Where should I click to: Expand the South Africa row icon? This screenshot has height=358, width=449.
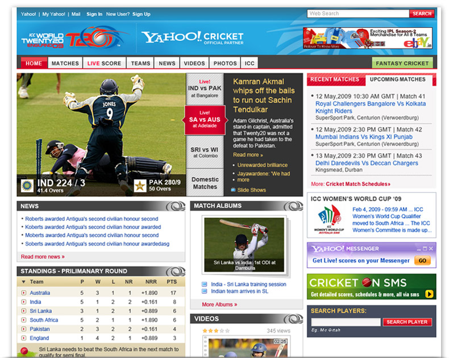24,320
